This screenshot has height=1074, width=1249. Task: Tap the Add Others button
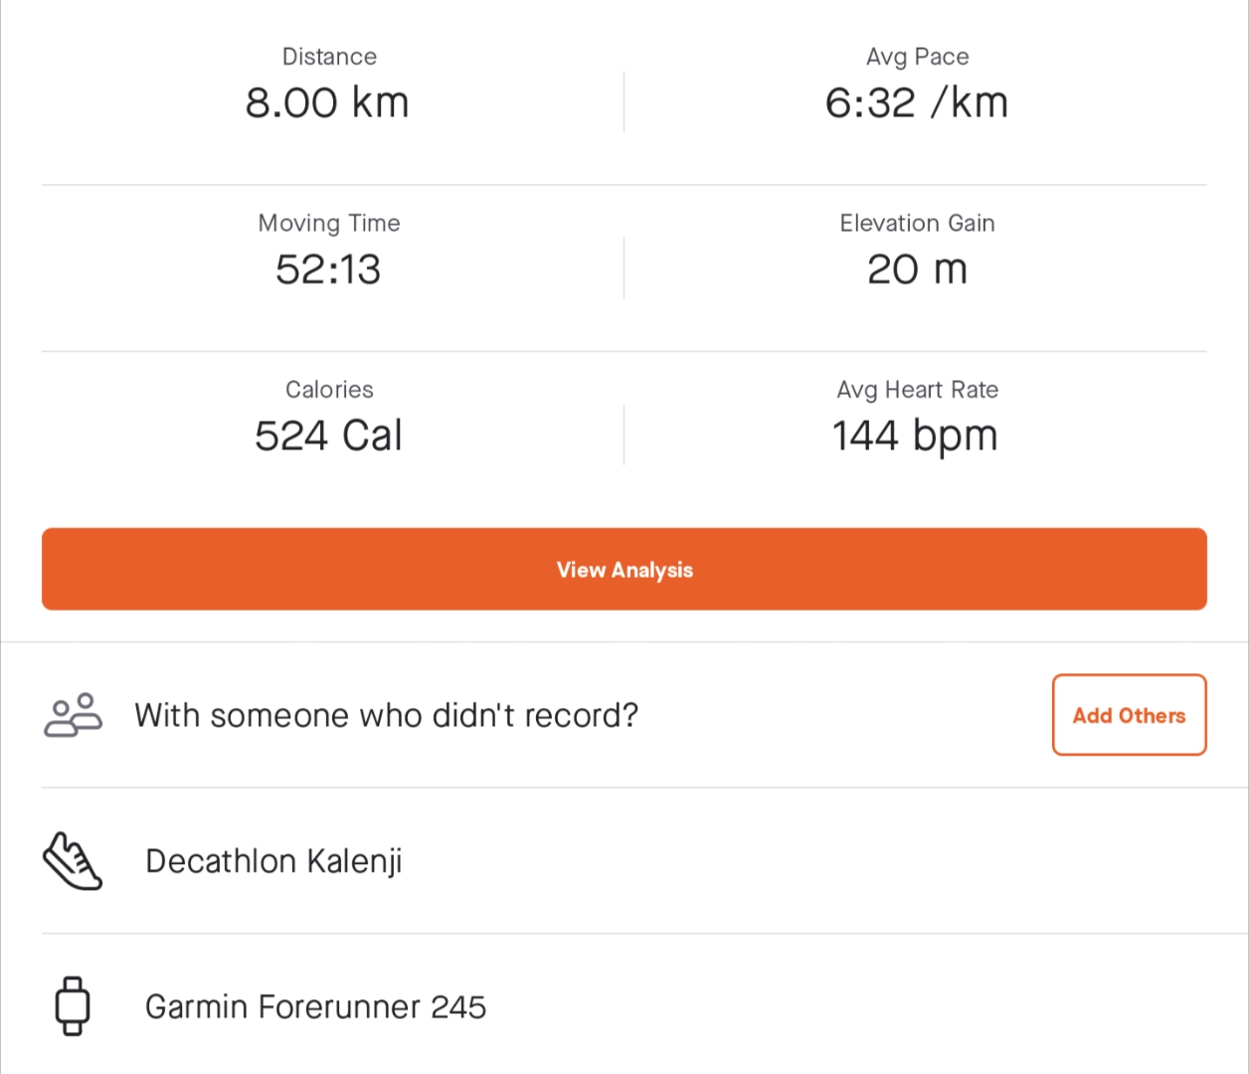point(1129,715)
